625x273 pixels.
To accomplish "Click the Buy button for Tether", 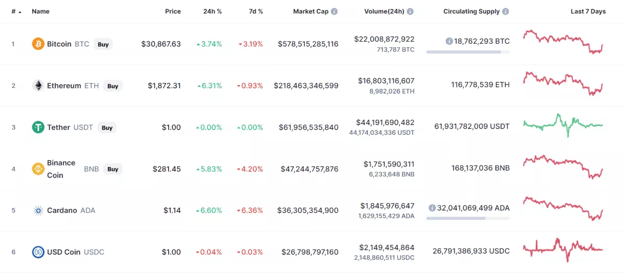I will [x=107, y=127].
